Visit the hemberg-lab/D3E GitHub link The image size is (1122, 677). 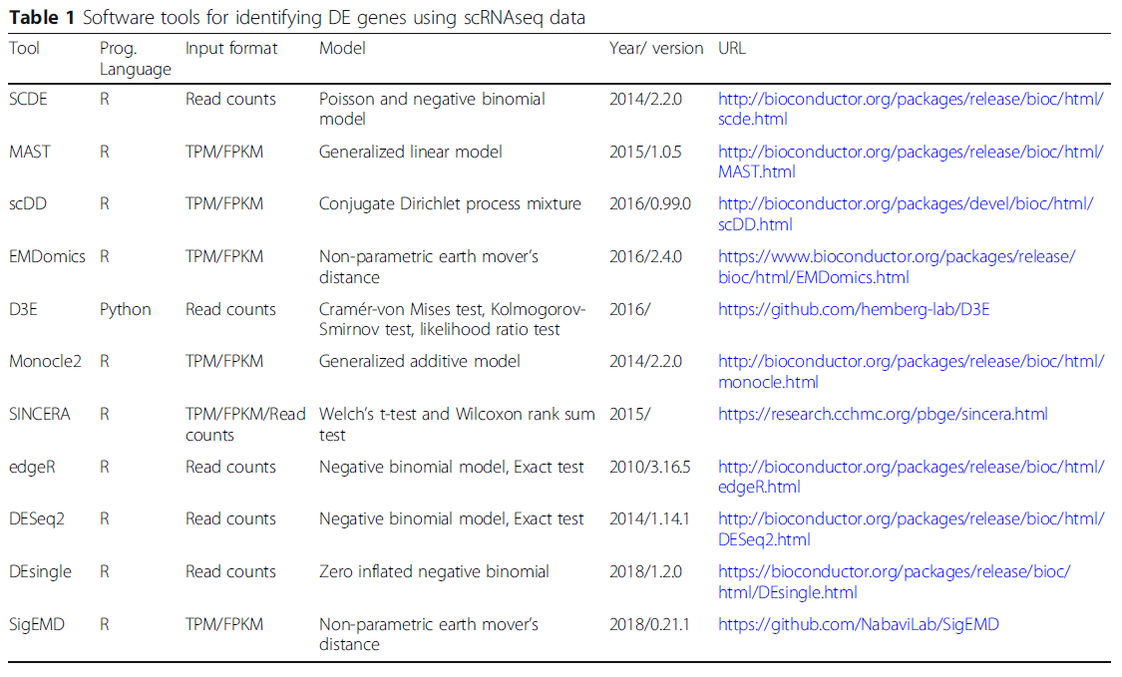tap(854, 309)
